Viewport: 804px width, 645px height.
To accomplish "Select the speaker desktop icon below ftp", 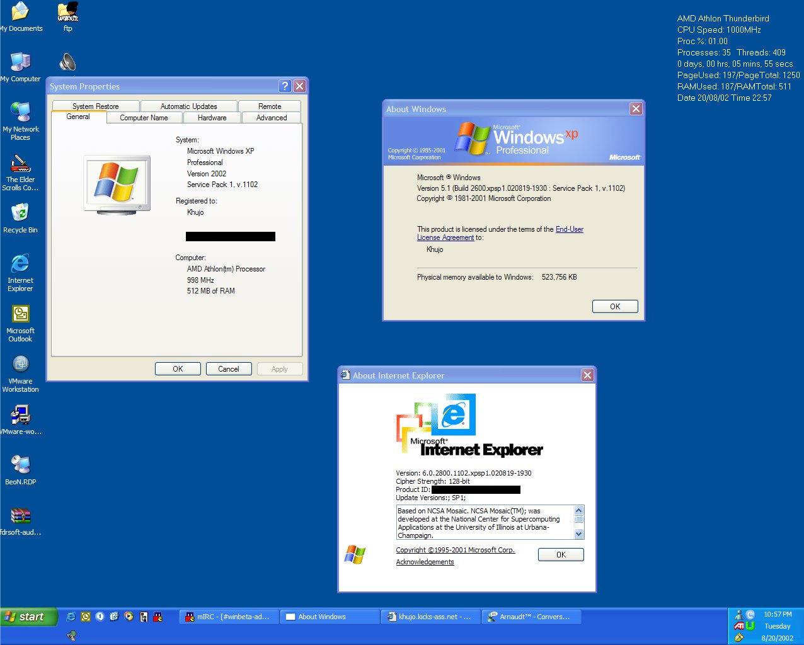I will (67, 62).
